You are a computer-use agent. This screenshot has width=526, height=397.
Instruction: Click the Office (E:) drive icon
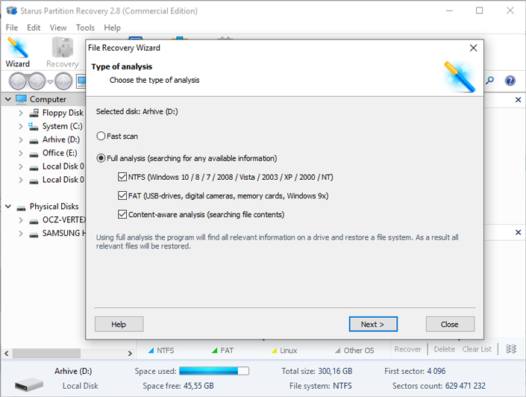tap(34, 154)
